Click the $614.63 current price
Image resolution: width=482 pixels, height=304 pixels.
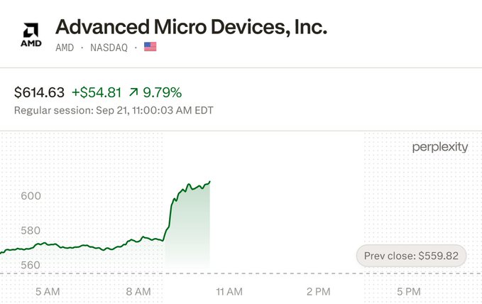point(39,92)
